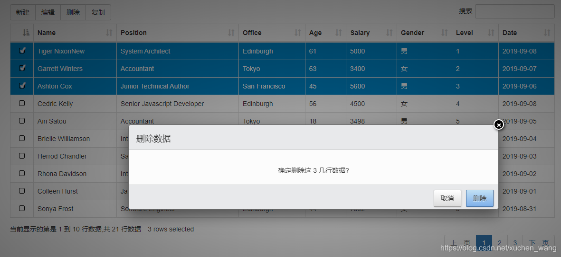Sort by the Age column sort icon
This screenshot has height=257, width=561.
[339, 33]
